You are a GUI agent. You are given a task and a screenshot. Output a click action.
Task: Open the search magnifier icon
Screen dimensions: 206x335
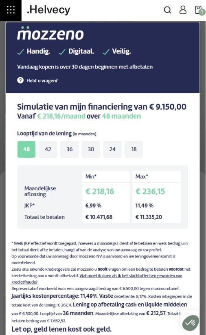[167, 10]
